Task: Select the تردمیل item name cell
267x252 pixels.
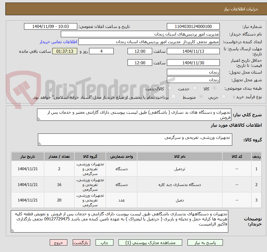Action: point(180,169)
